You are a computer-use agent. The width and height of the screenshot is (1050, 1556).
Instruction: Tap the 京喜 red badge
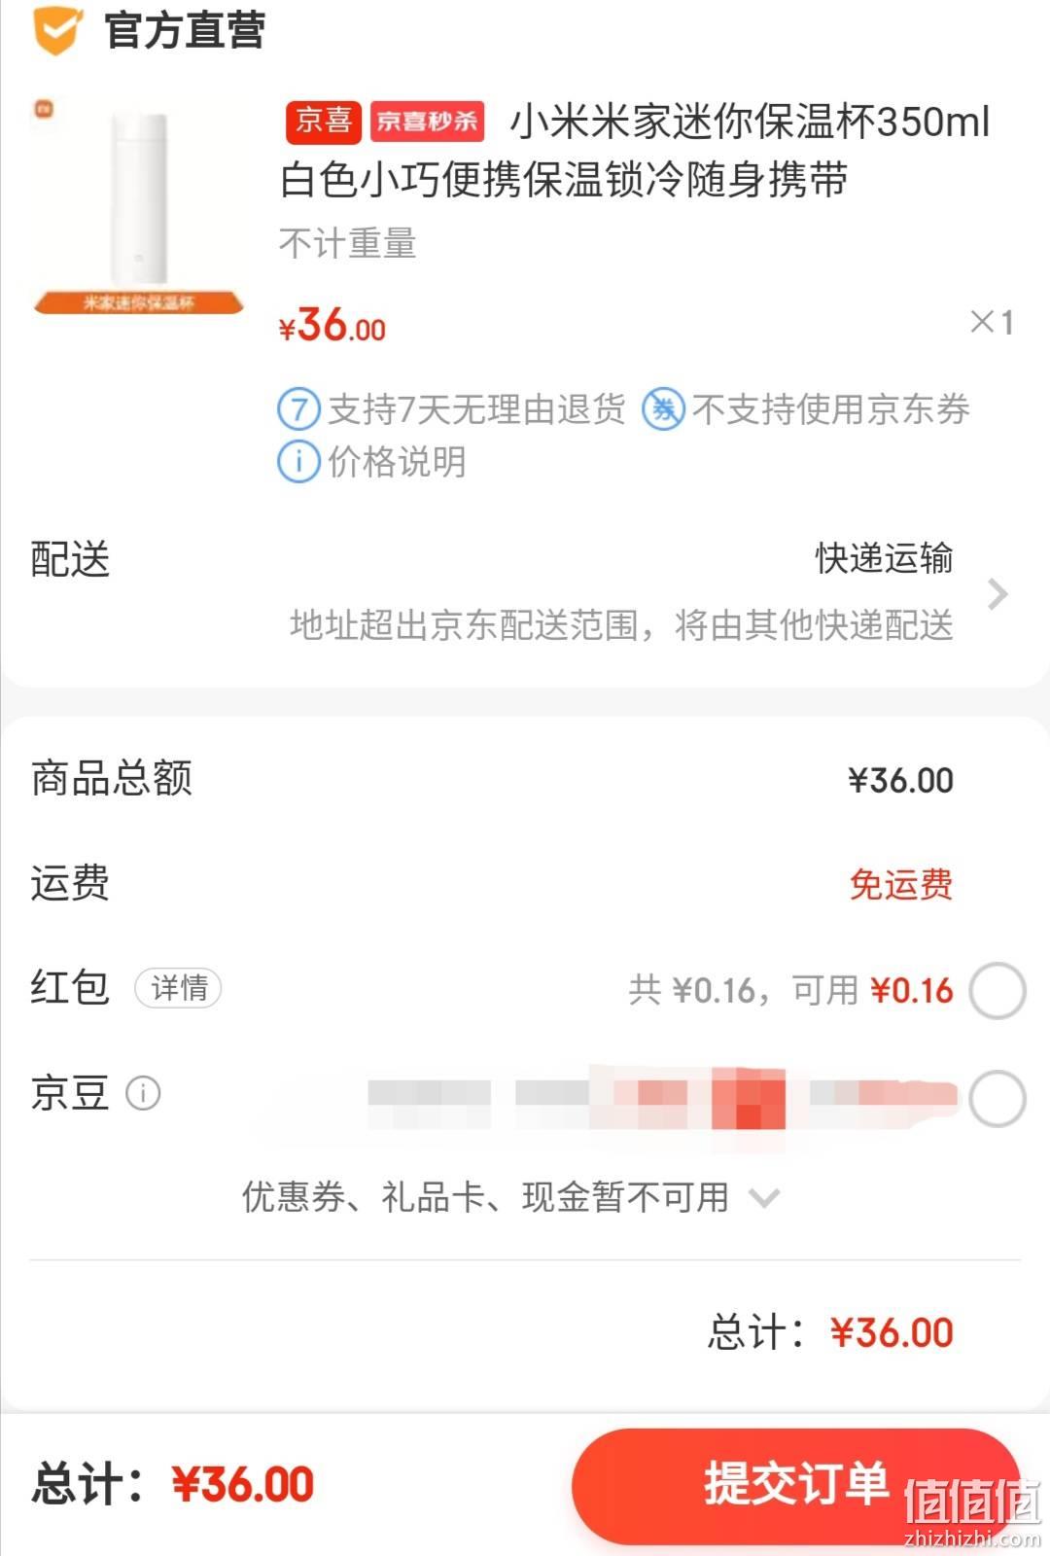[x=324, y=121]
